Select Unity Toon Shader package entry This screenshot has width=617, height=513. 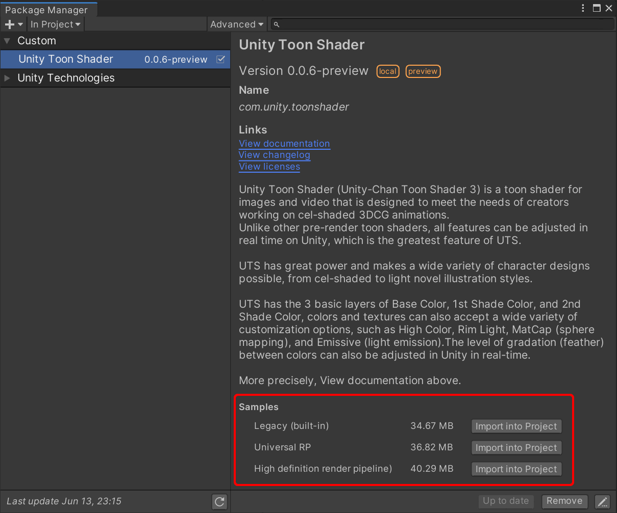tap(66, 59)
